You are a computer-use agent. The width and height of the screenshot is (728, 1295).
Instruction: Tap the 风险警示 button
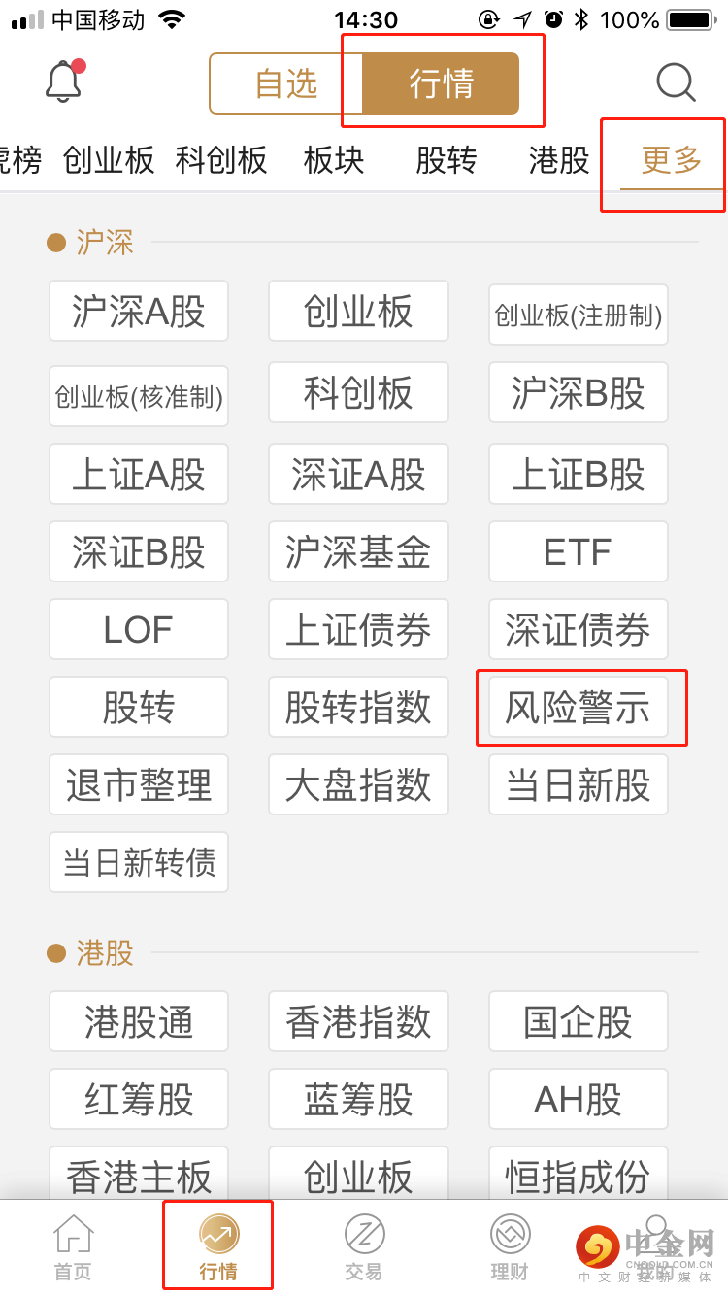(579, 708)
